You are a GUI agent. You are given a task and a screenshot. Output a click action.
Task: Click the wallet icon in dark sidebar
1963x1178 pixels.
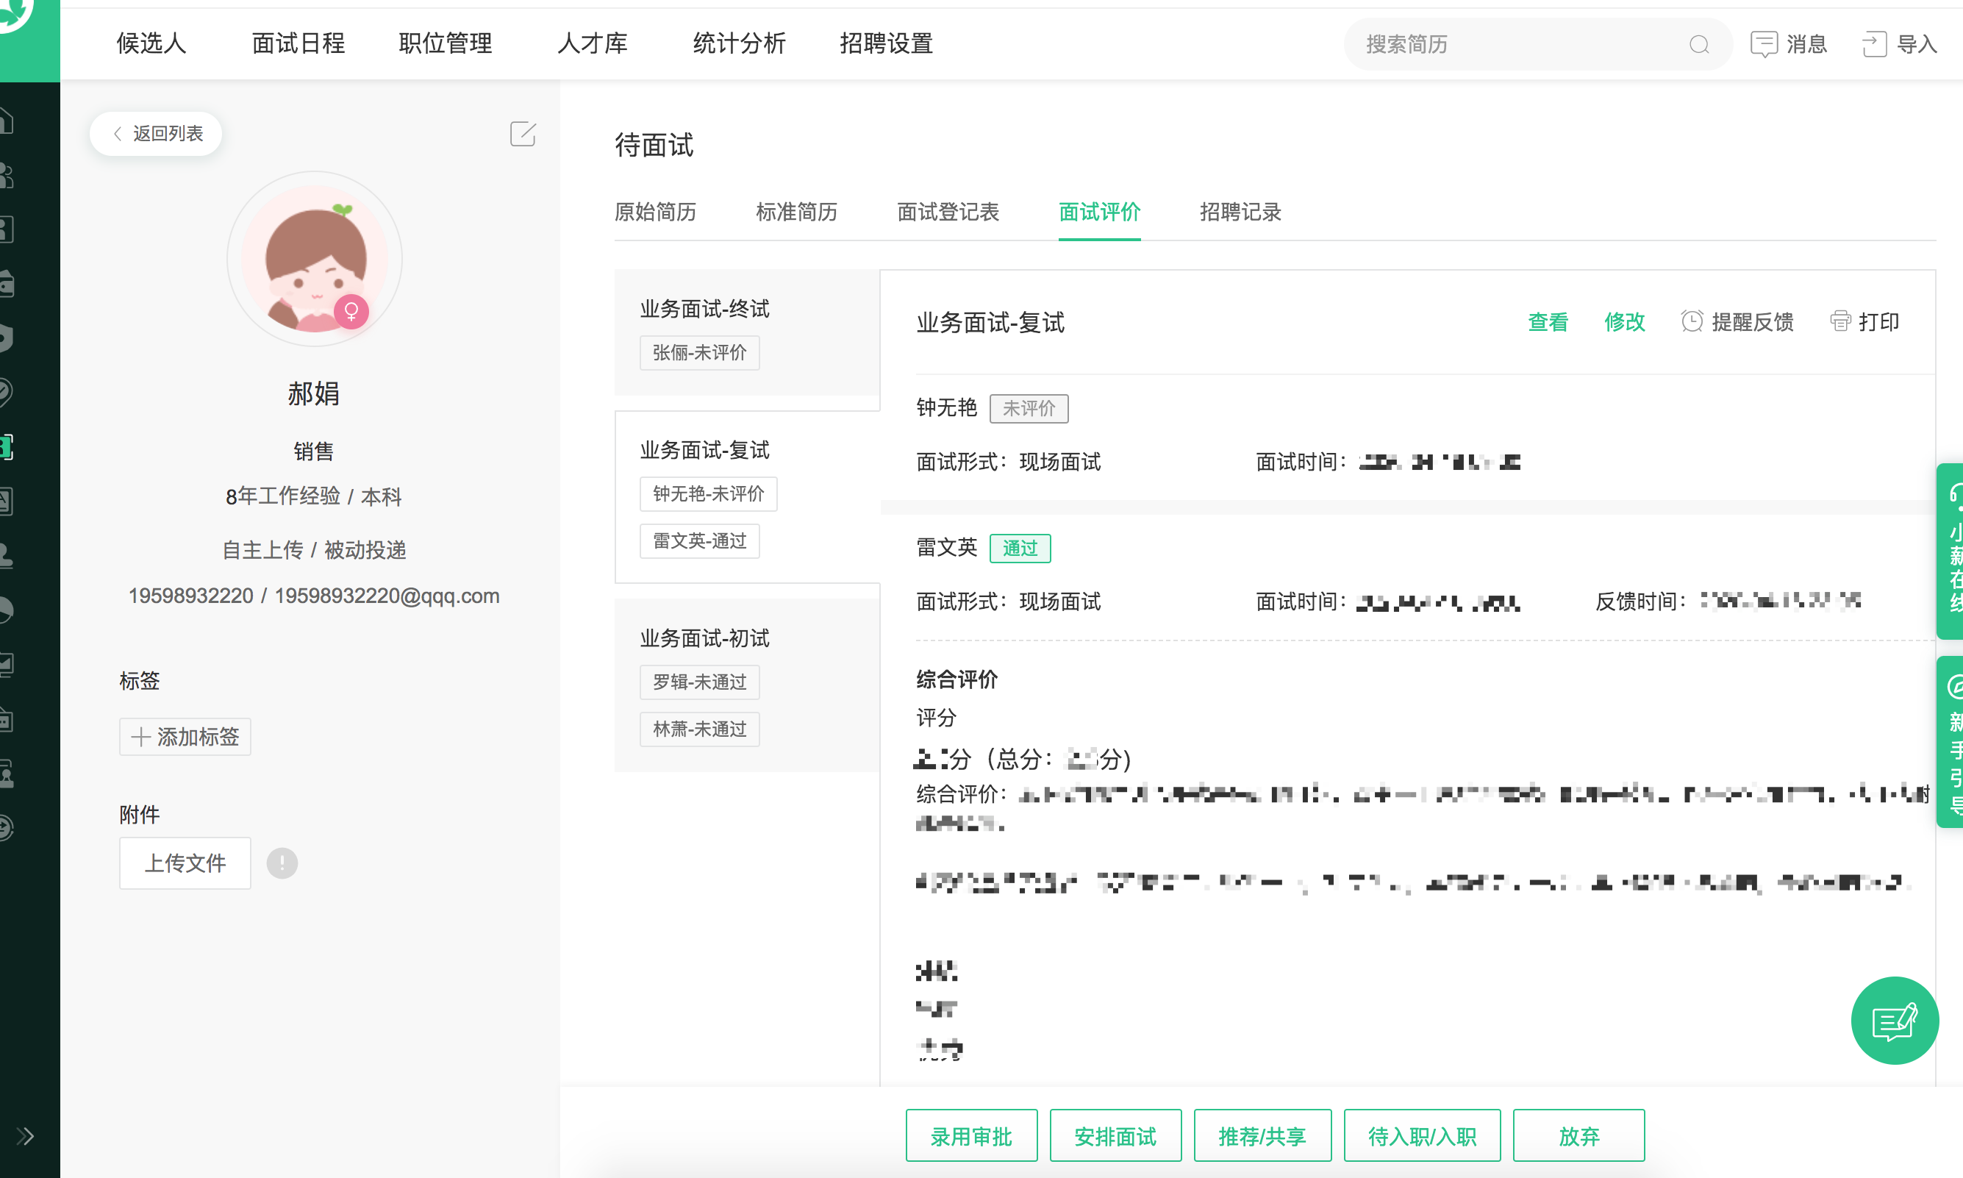[x=7, y=283]
